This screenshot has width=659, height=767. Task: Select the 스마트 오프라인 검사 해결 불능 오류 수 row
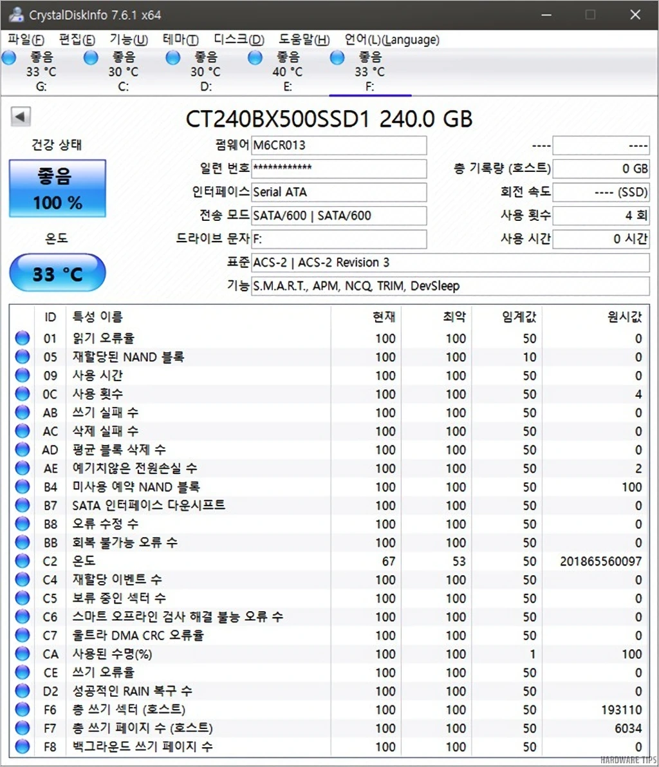[x=329, y=617]
